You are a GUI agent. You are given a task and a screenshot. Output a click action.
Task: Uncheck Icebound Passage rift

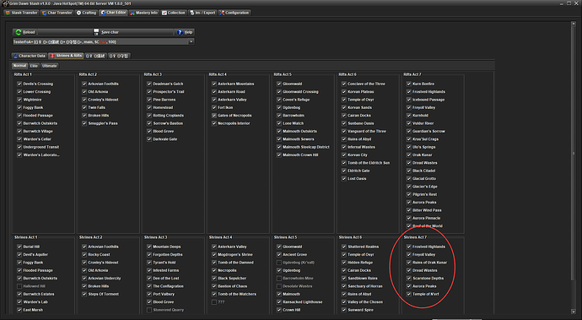click(409, 100)
